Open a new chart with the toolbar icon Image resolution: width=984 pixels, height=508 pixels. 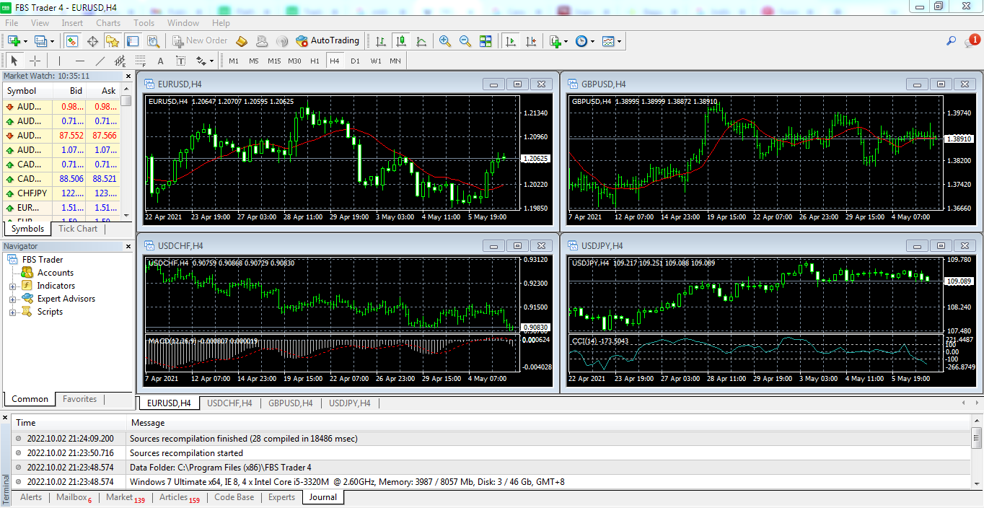(14, 41)
